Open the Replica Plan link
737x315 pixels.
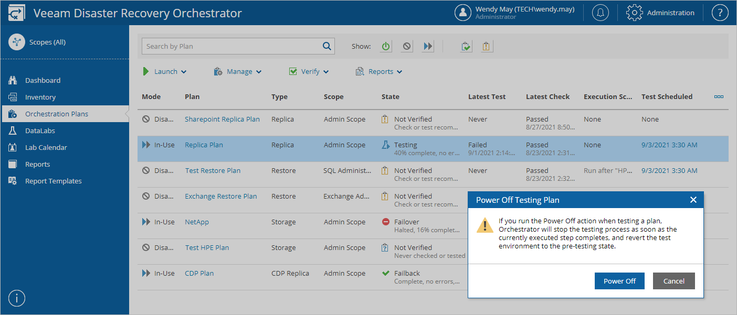point(204,145)
